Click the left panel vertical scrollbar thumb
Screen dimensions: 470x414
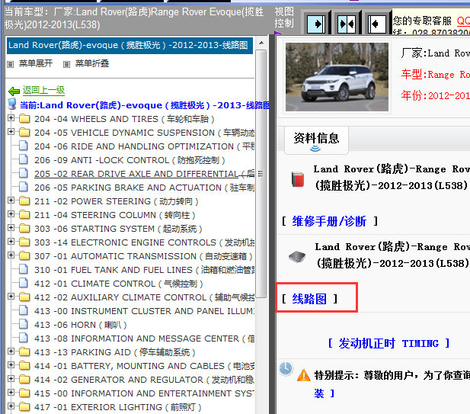tap(261, 174)
